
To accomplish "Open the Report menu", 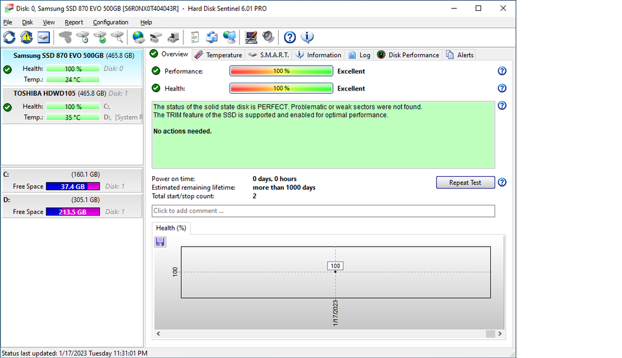I will (x=73, y=22).
